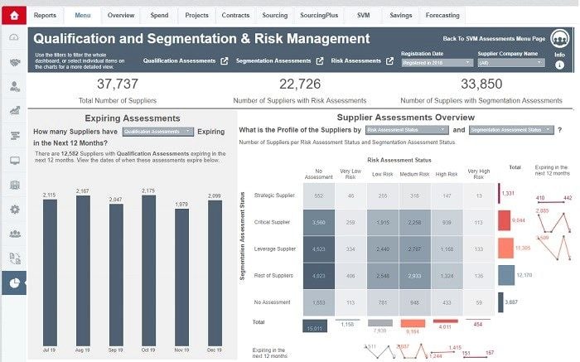Open external link icon beside Segmentation Assessments
Screen dimensions: 580x362
click(320, 61)
